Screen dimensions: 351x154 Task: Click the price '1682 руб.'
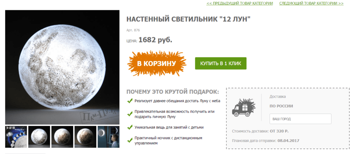(x=155, y=40)
